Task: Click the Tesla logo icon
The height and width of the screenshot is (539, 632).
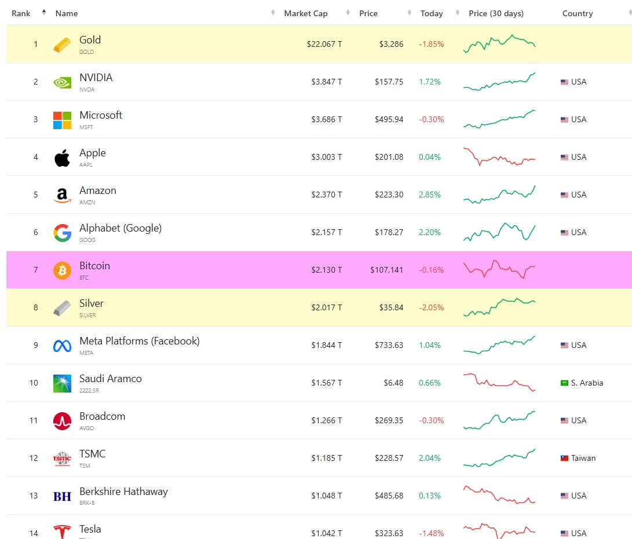Action: tap(62, 531)
